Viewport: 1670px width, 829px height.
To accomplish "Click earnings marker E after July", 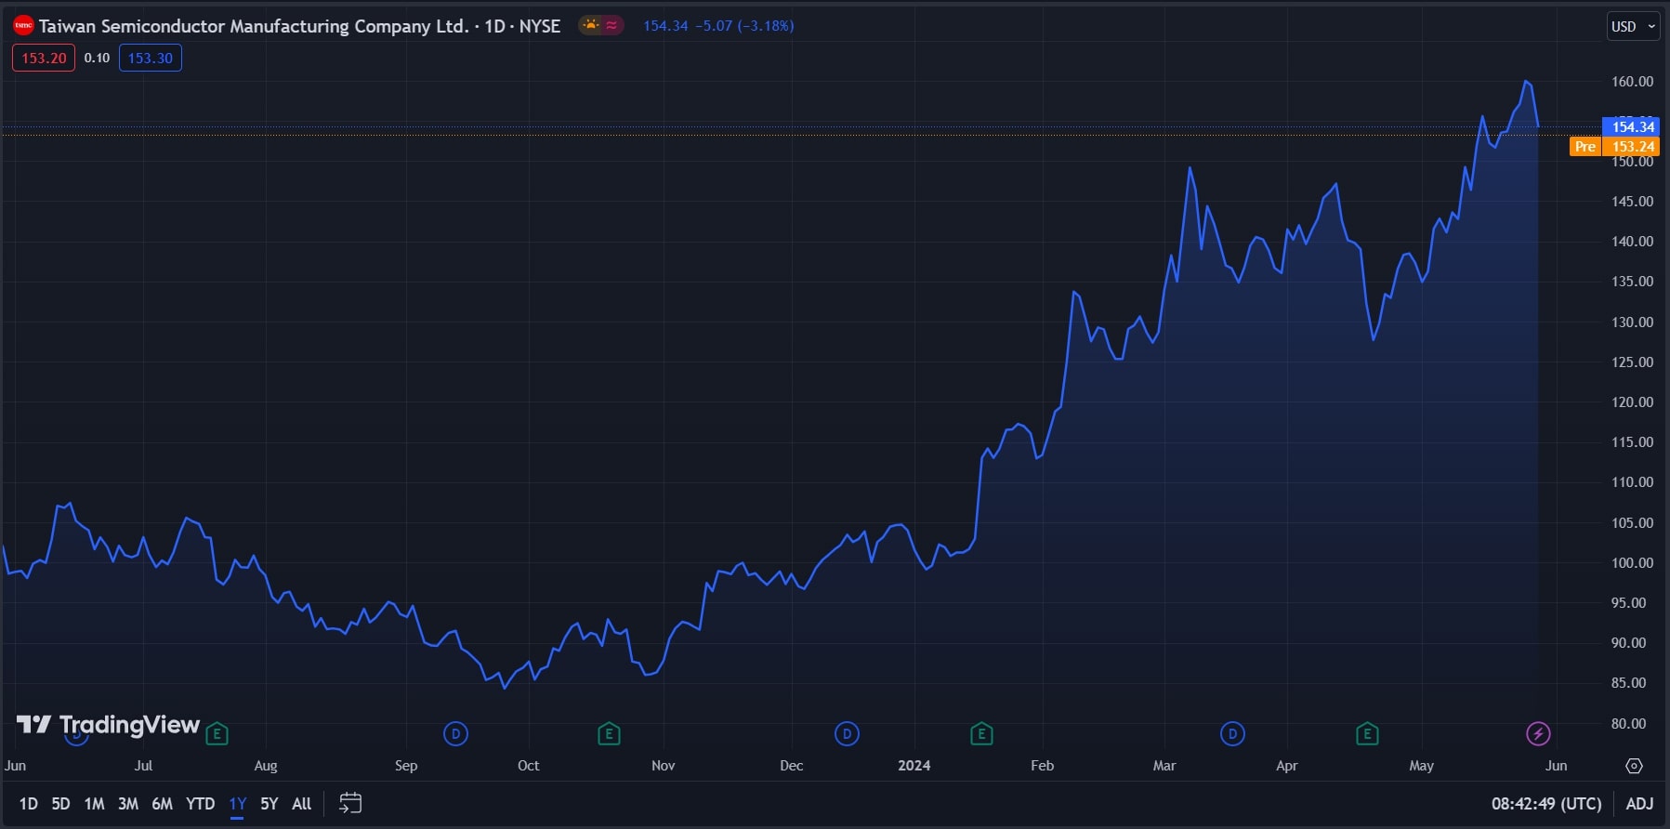I will click(x=217, y=734).
